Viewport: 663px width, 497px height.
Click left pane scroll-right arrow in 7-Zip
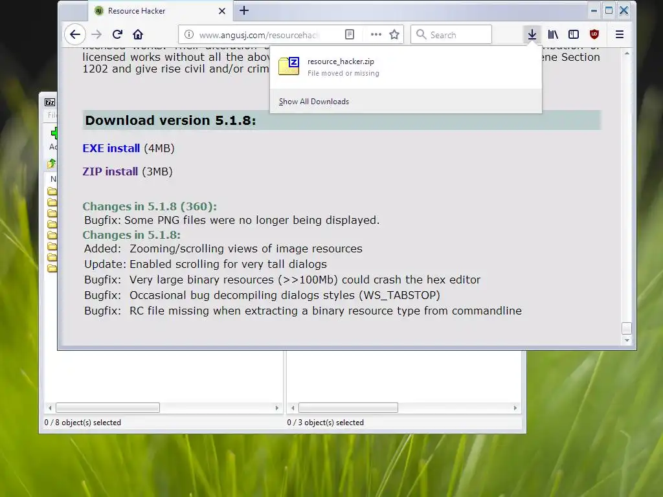(277, 408)
